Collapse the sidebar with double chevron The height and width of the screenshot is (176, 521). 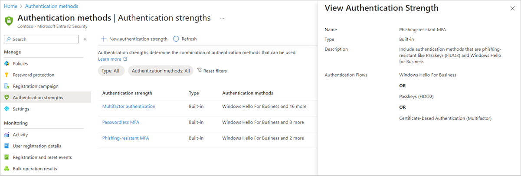click(x=85, y=39)
